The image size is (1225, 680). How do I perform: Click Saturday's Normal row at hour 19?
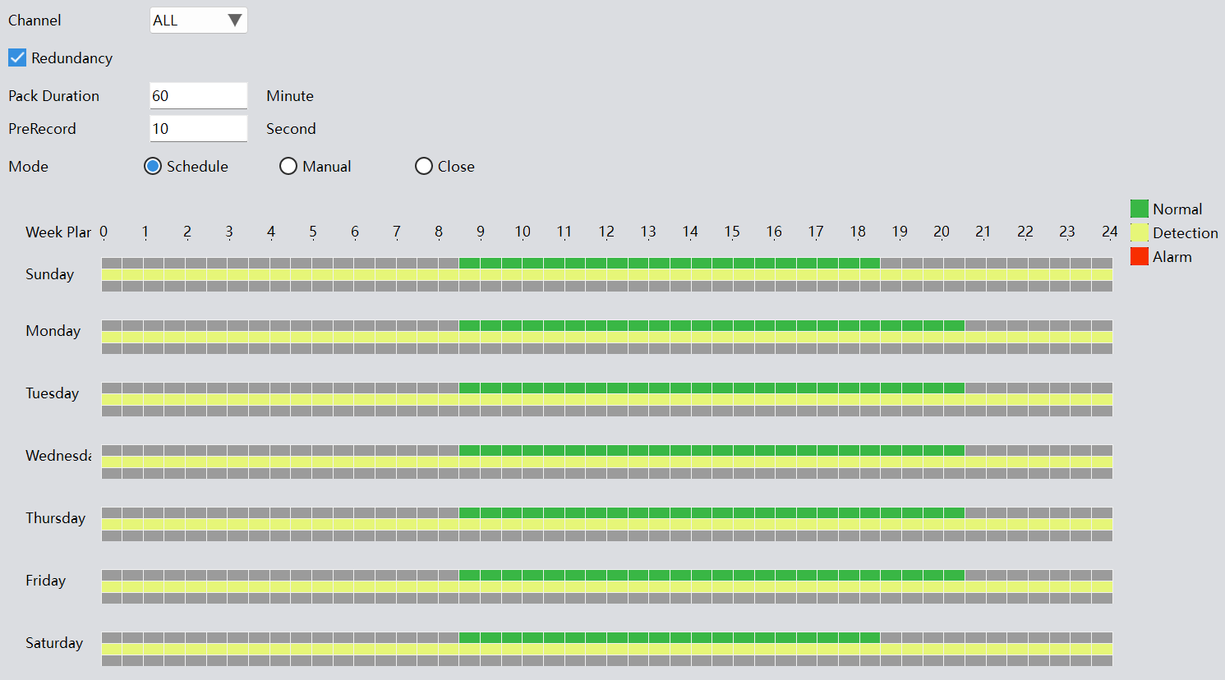pos(911,637)
